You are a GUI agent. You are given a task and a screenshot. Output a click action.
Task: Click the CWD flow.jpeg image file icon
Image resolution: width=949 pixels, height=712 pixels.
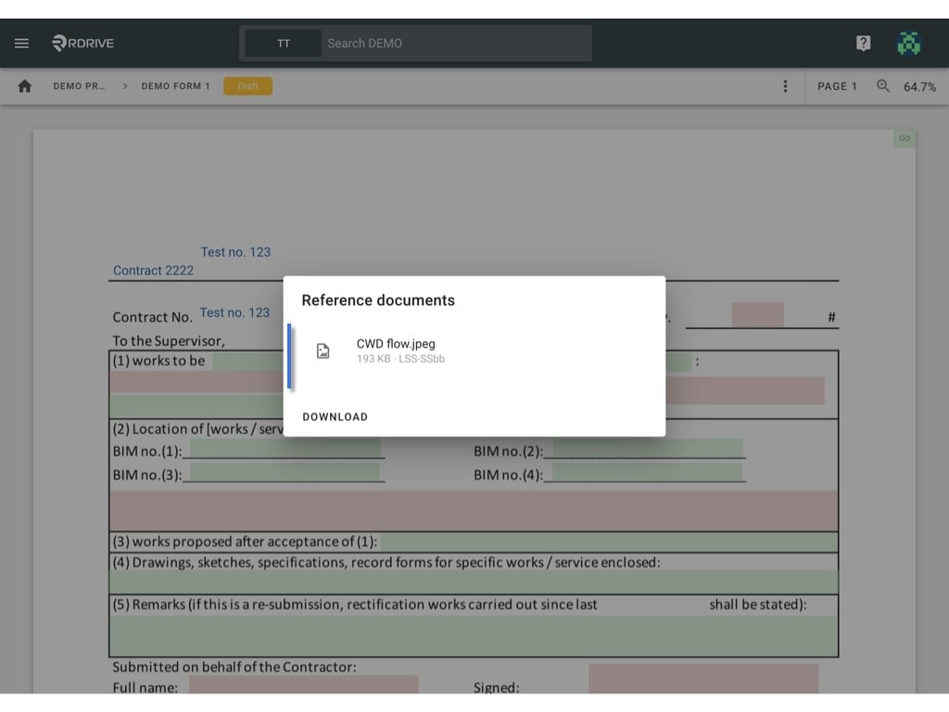point(323,350)
